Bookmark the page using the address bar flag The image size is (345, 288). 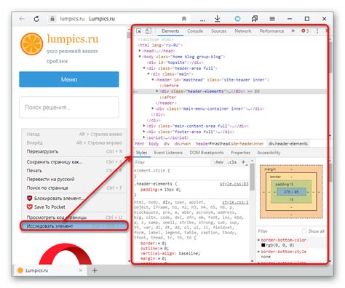point(184,19)
